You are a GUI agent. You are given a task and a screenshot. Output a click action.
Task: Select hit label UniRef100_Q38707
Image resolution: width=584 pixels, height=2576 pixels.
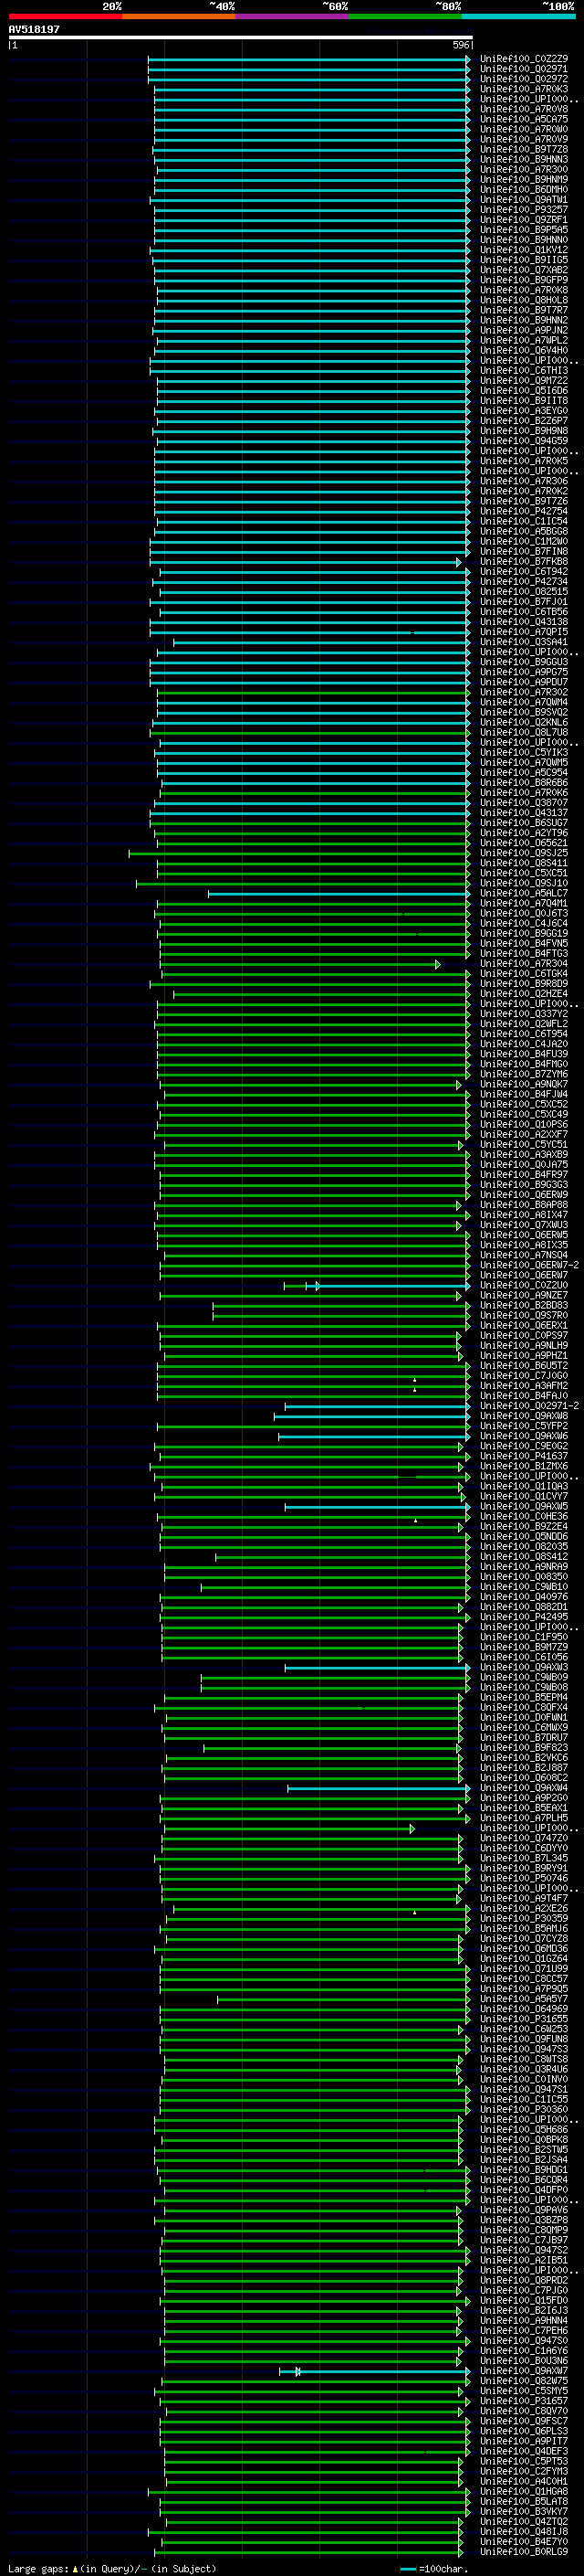point(524,803)
